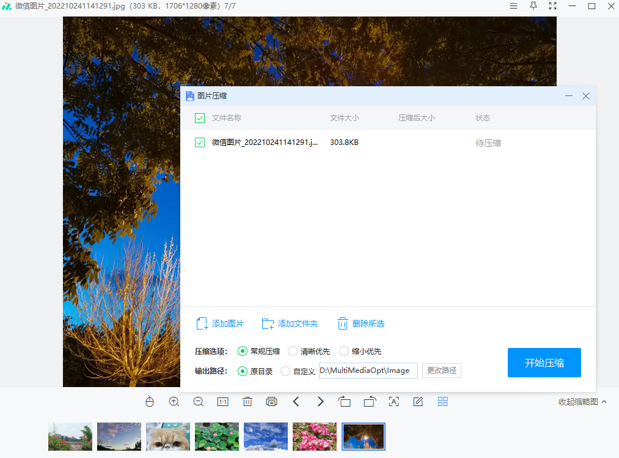Uncheck the 微信图片 file row checkbox

click(199, 142)
